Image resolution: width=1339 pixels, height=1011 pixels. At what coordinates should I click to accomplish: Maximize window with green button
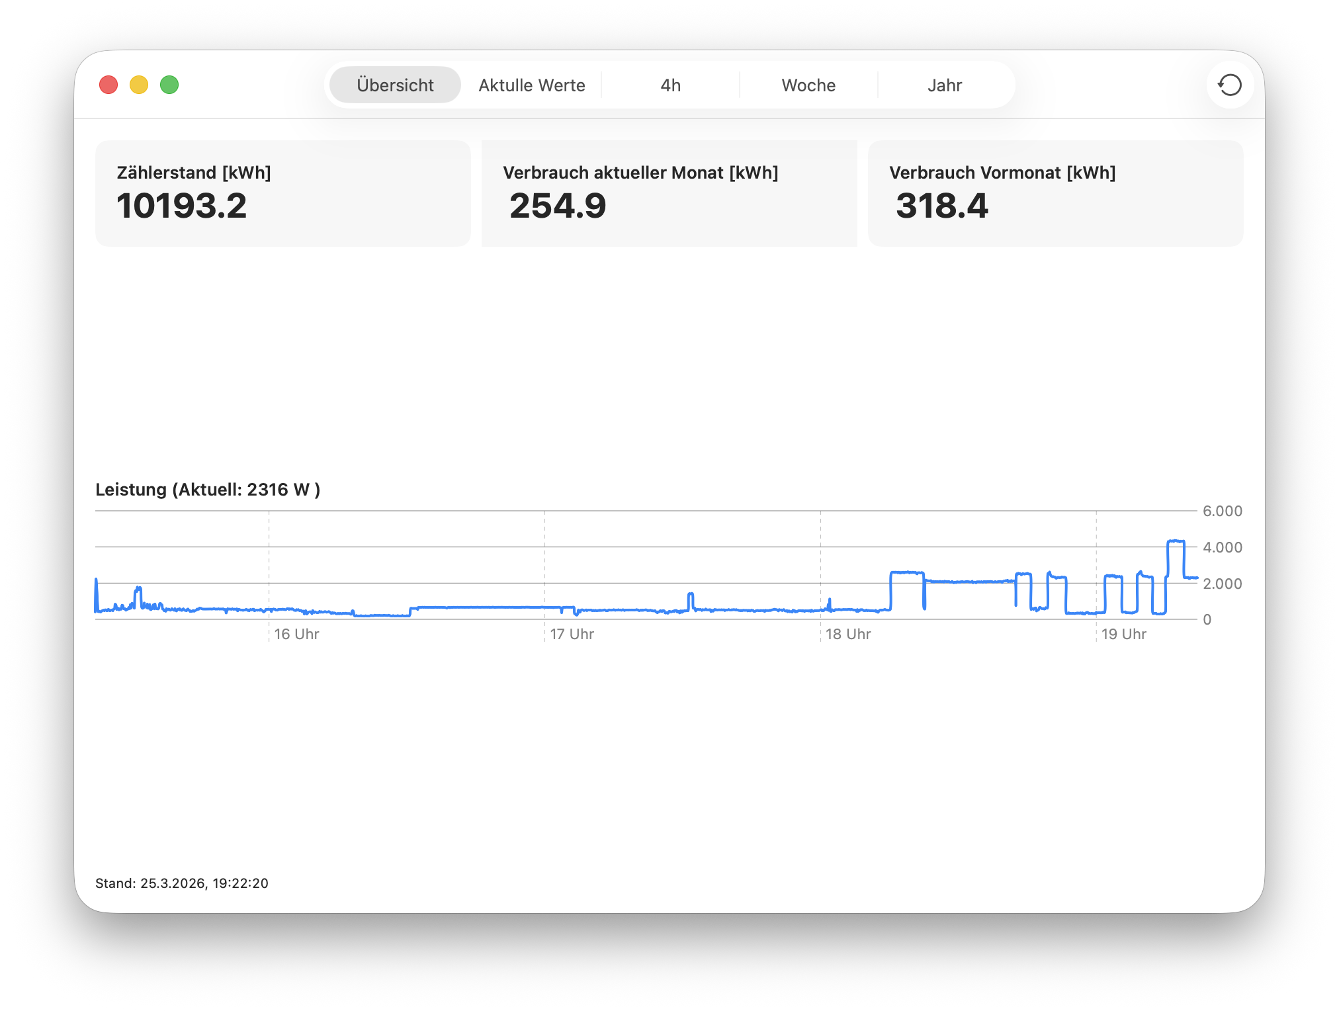click(169, 85)
